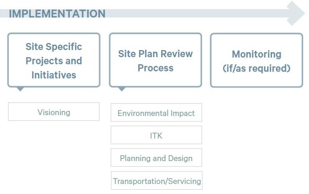Click the word "Initiatives" in the first box
Screen dimensions: 309x194
54,75
